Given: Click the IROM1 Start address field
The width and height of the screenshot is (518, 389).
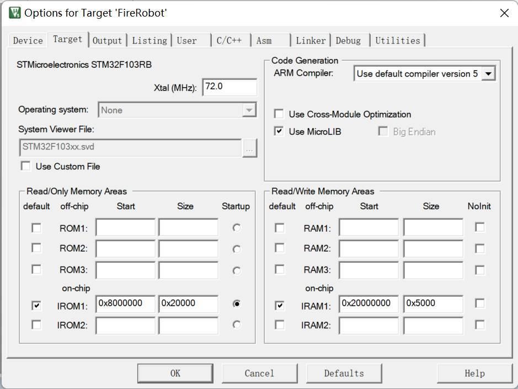Looking at the screenshot, I should (126, 303).
